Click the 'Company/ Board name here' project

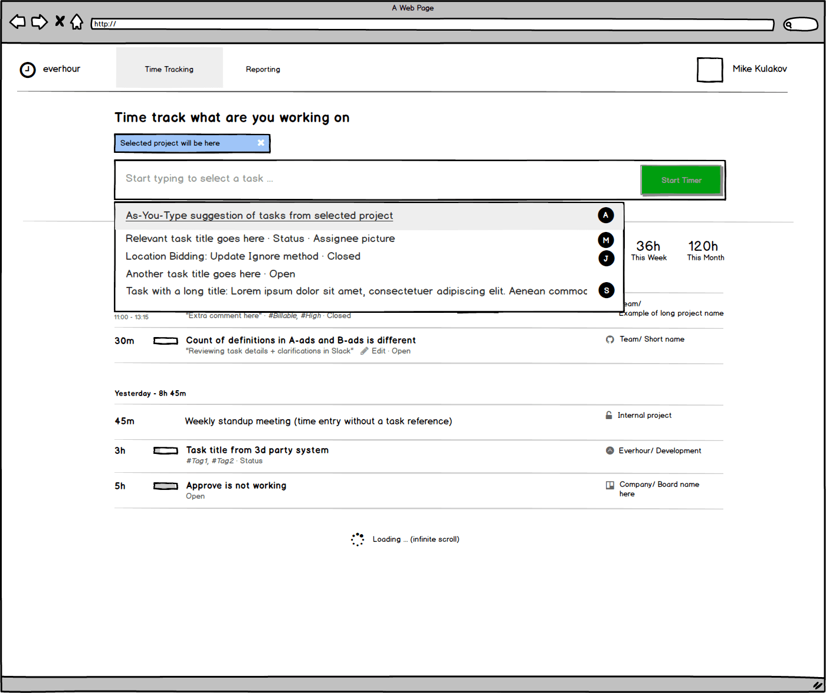pos(659,489)
